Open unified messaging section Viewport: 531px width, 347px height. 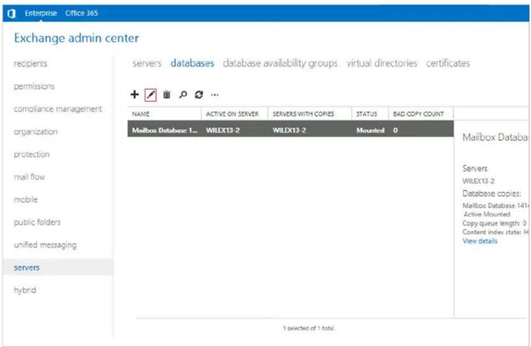(45, 245)
